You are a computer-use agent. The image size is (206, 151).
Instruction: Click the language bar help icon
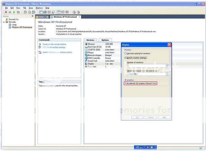click(152, 147)
